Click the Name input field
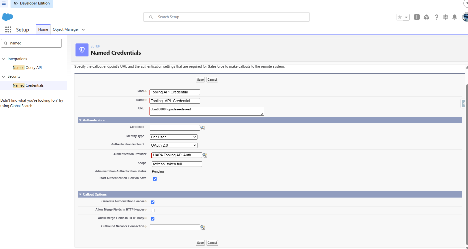Viewport: 468px width, 249px height. pos(175,101)
